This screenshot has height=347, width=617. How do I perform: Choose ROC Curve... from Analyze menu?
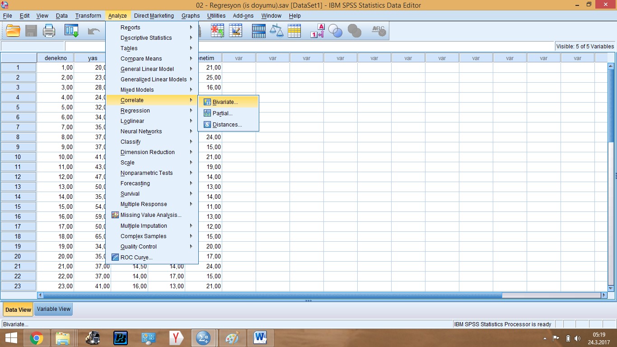(152, 258)
